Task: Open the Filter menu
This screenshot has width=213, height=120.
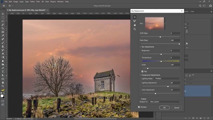Action: (x=38, y=2)
